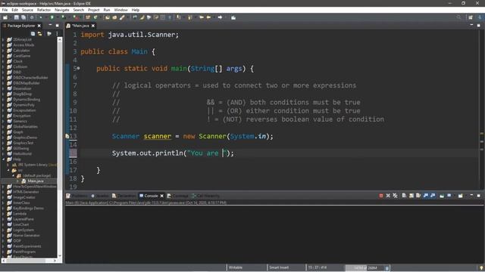Collapse the Help project tree node
The height and width of the screenshot is (272, 485).
[3, 159]
